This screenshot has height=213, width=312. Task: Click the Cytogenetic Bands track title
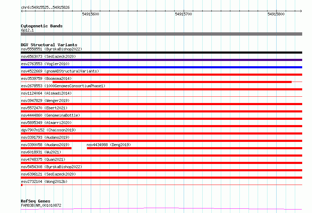42,26
